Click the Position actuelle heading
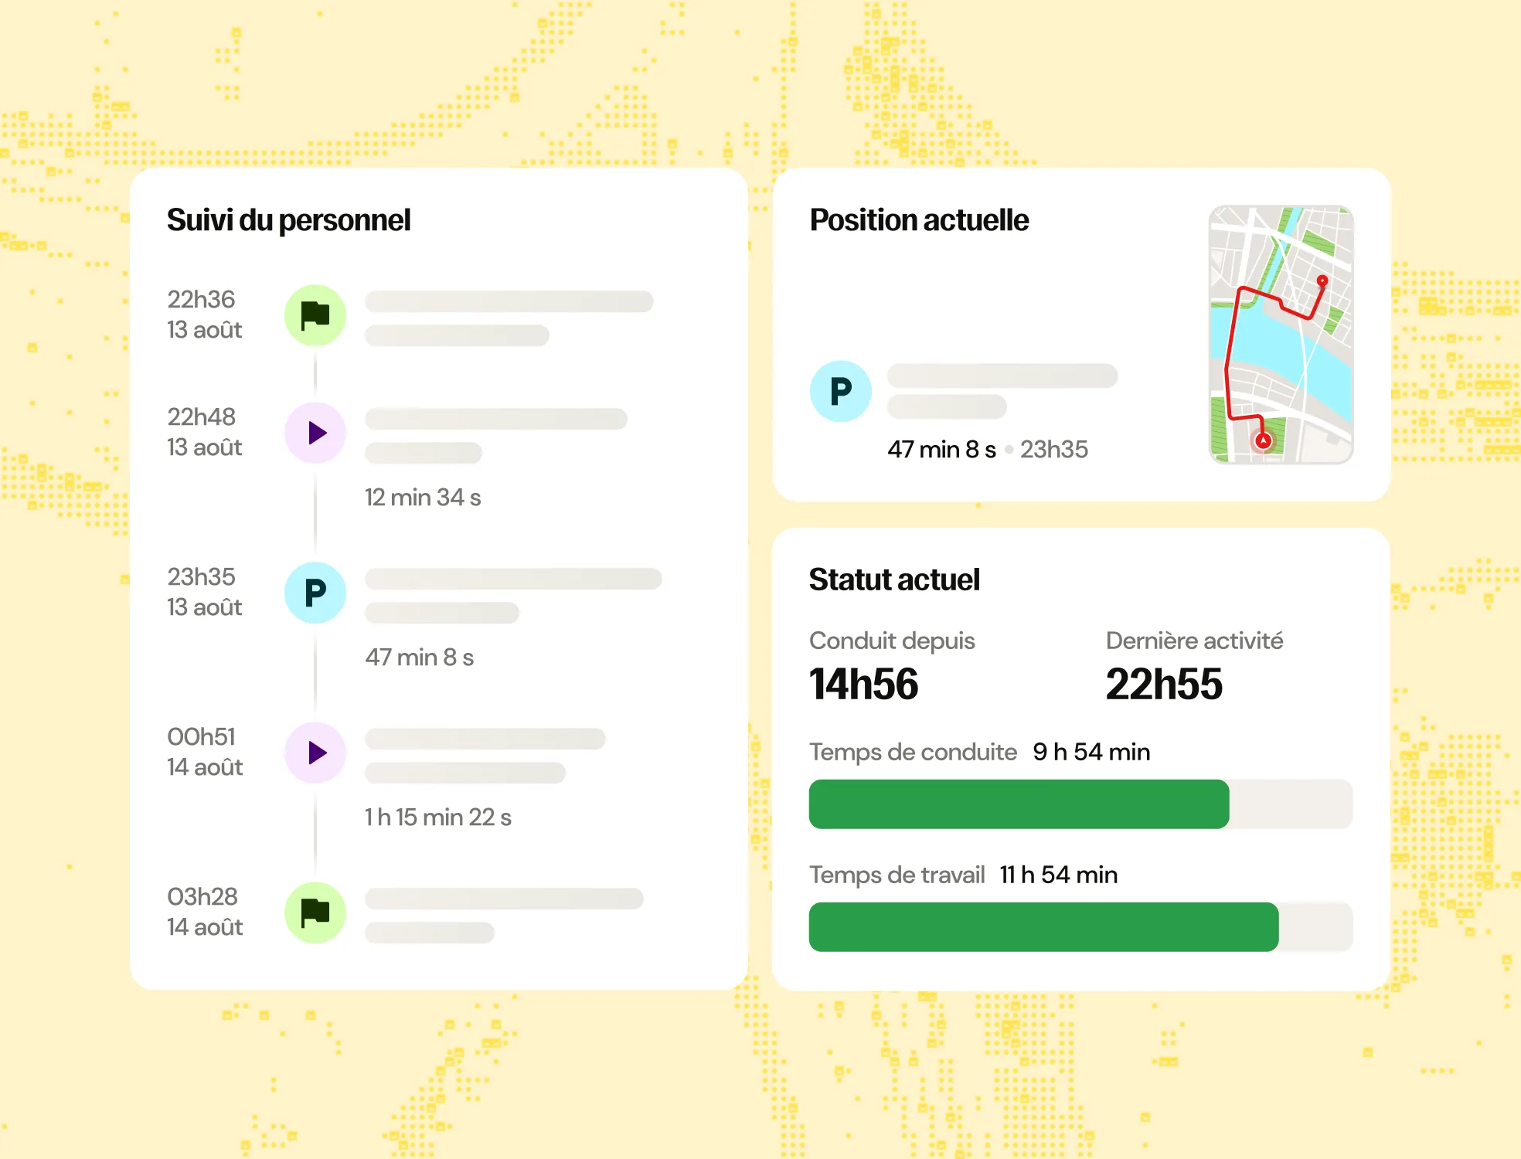The height and width of the screenshot is (1159, 1521). tap(919, 220)
